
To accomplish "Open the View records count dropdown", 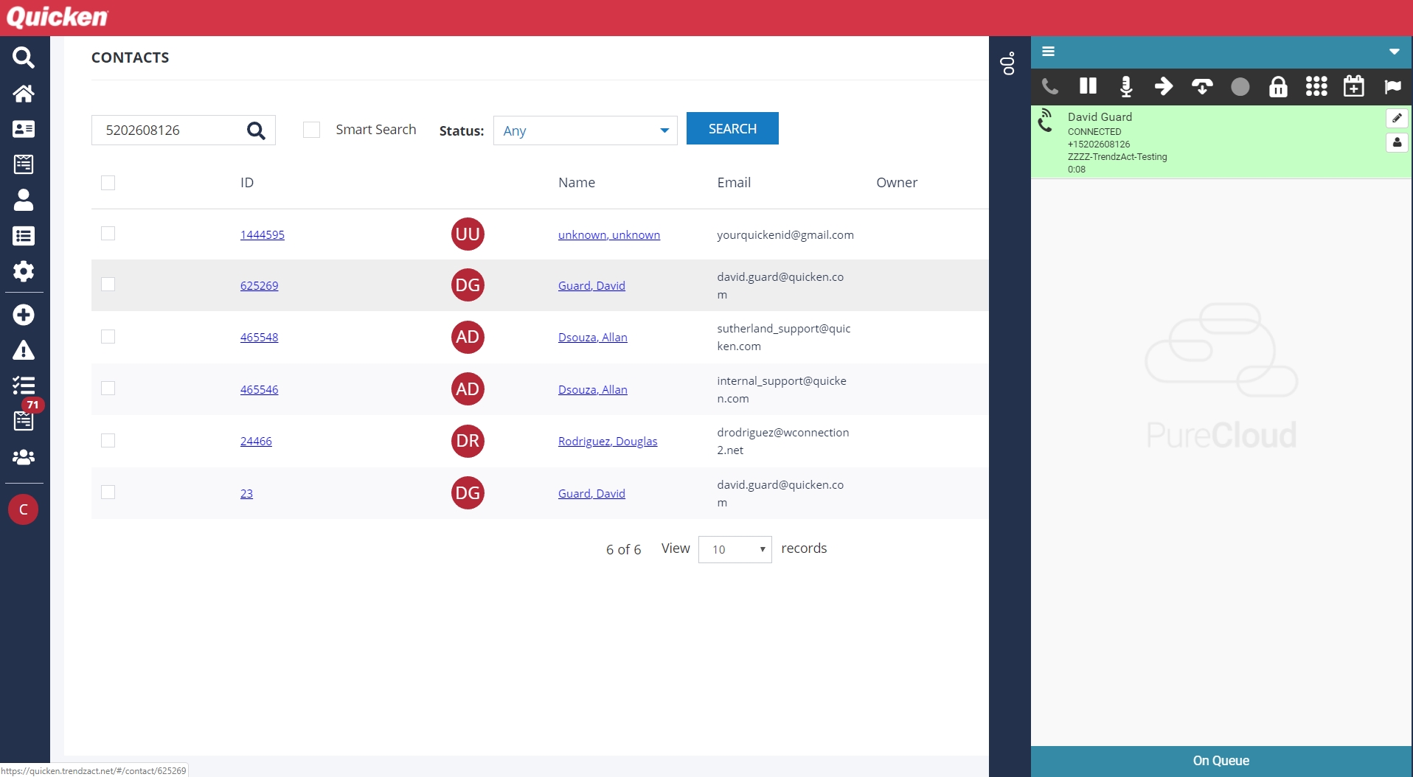I will pos(735,549).
